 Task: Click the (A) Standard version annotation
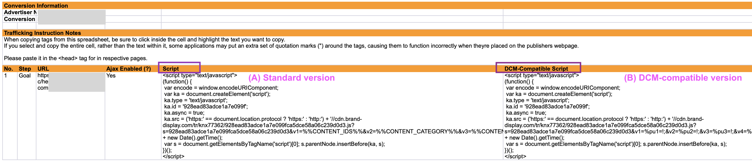tap(291, 78)
